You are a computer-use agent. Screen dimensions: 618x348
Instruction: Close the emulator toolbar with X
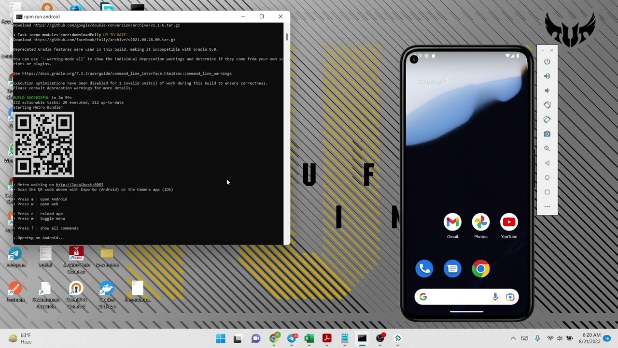[552, 50]
